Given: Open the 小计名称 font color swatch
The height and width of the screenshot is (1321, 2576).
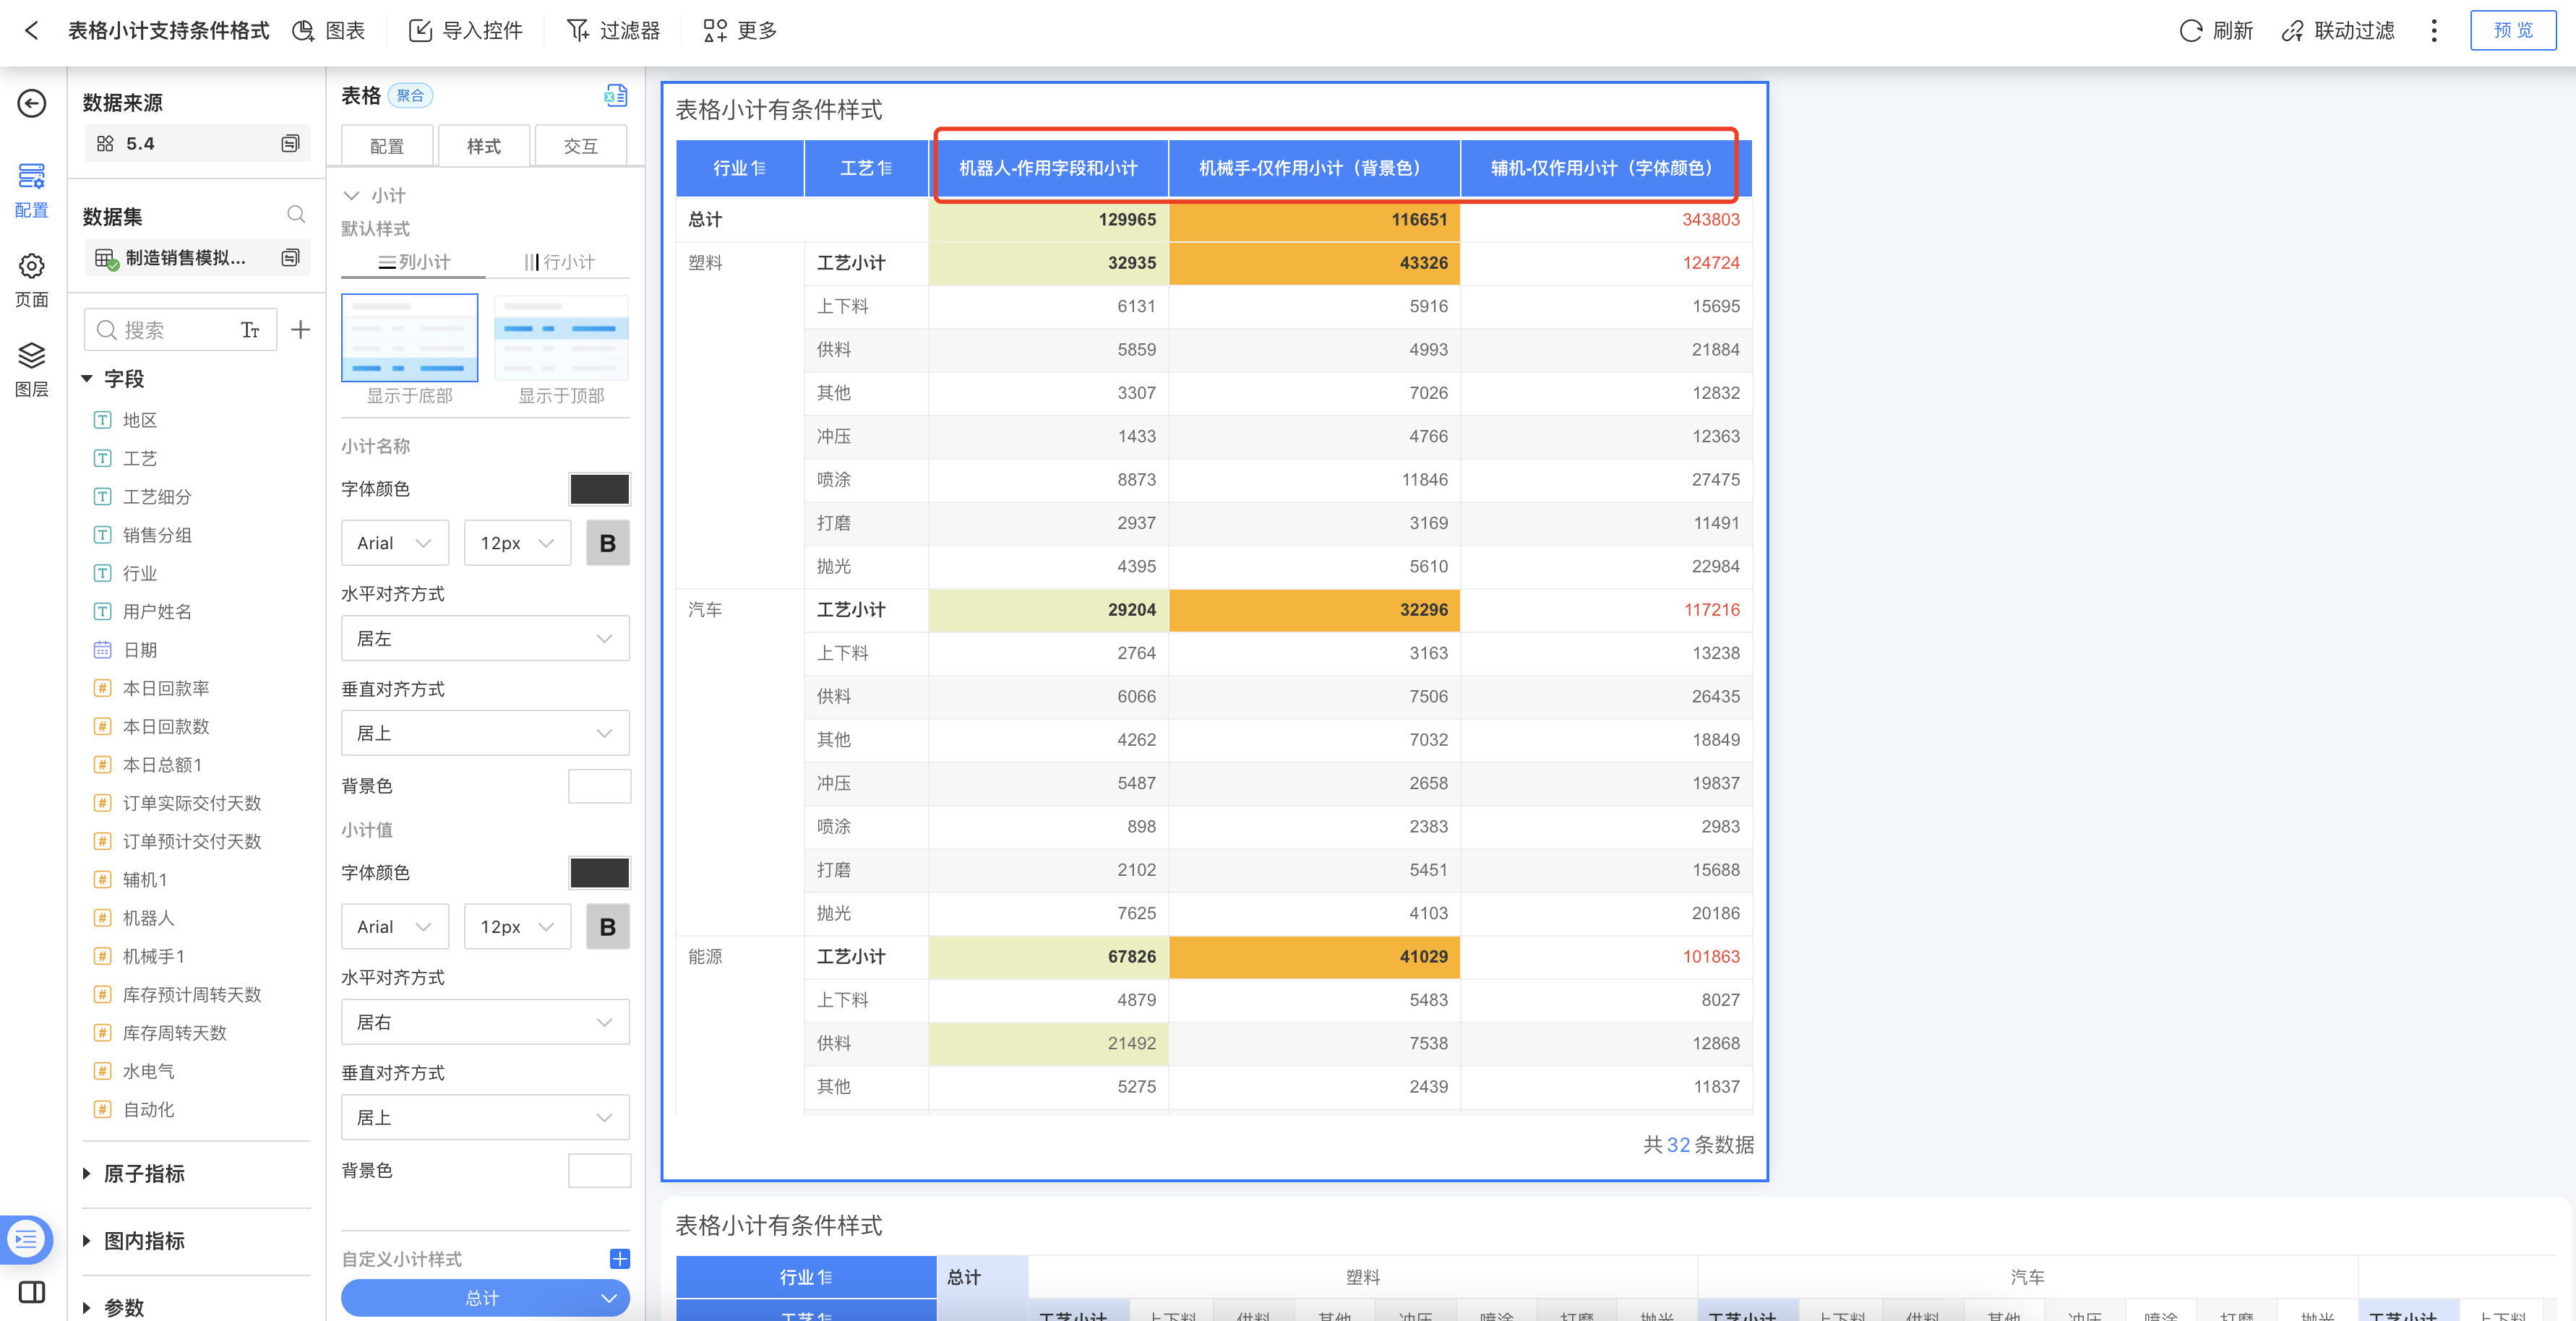Looking at the screenshot, I should pos(599,489).
